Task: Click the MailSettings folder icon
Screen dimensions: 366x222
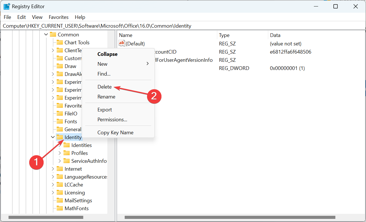Action: pos(59,200)
